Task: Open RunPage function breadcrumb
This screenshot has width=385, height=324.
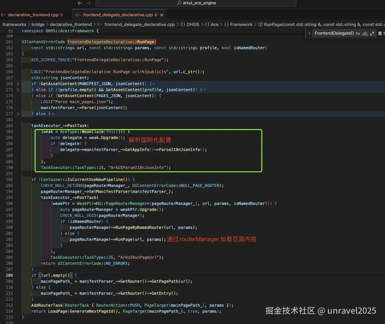Action: (322, 25)
